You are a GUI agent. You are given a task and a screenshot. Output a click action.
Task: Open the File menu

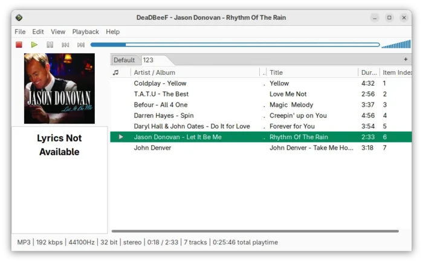pos(20,31)
